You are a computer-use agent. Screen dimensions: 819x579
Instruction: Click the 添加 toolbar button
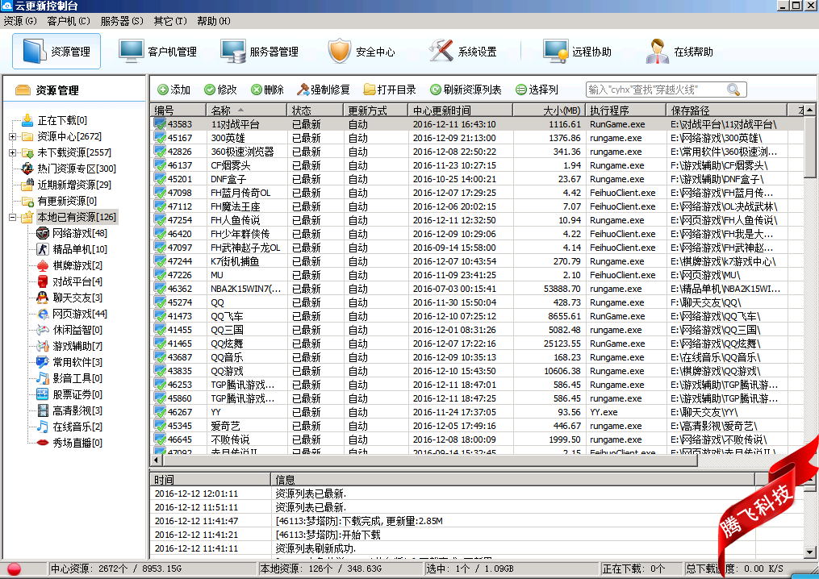(174, 90)
